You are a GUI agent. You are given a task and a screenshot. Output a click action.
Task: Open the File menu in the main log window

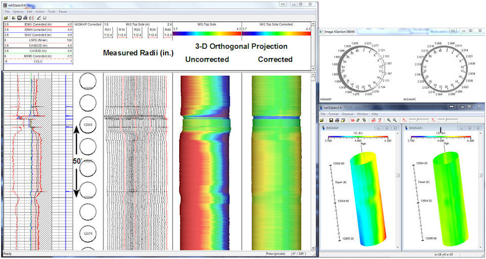7,12
